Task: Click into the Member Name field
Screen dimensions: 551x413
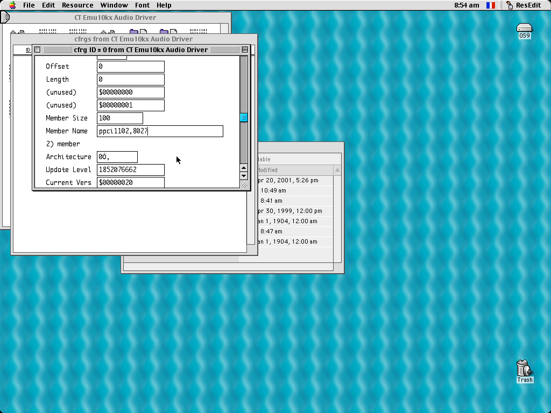Action: (160, 131)
